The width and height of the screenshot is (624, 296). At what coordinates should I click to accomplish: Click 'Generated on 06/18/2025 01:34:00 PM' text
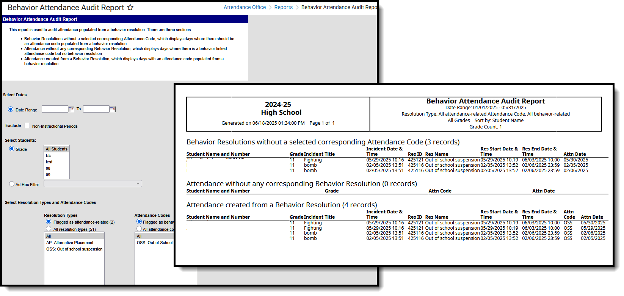[263, 123]
